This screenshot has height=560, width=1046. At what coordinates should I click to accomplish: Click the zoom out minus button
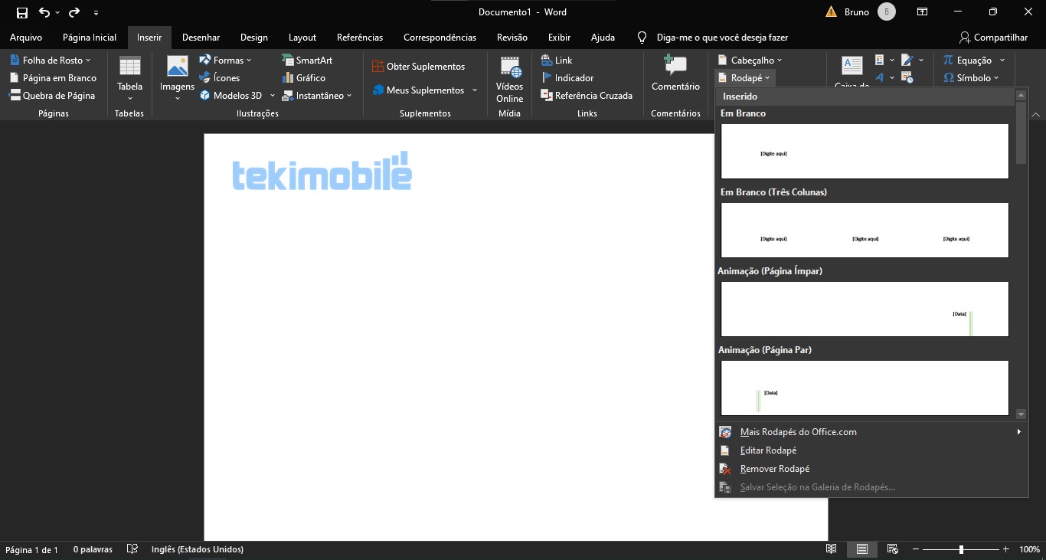916,549
